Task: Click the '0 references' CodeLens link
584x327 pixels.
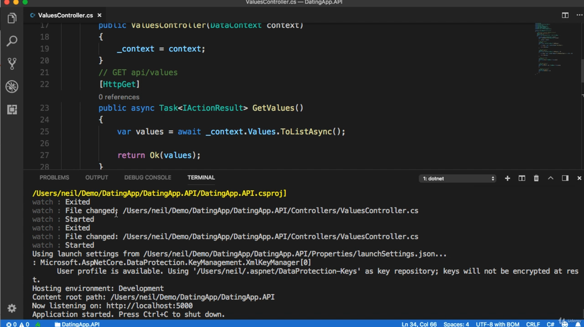Action: point(119,97)
